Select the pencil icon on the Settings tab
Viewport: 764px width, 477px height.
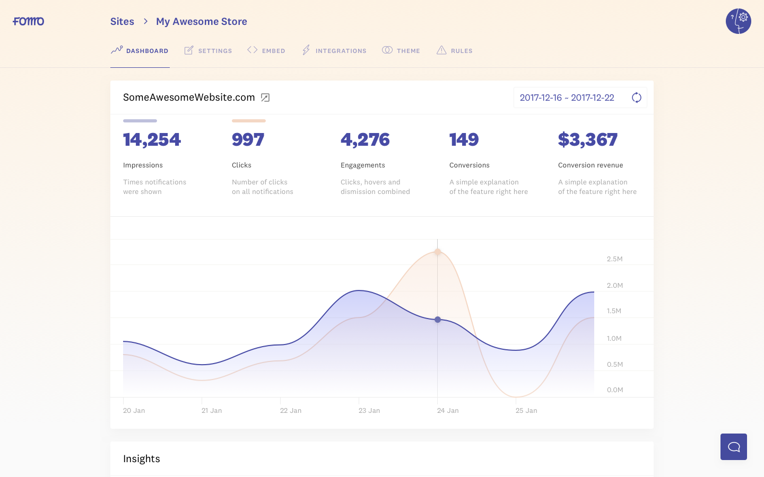tap(188, 50)
